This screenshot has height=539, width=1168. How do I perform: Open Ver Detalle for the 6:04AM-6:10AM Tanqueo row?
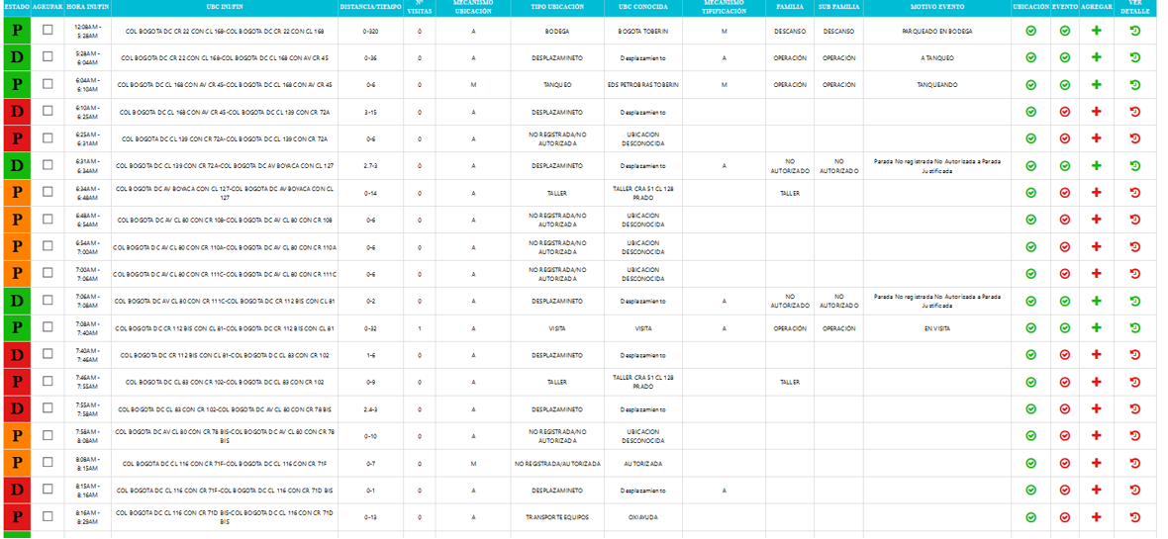(x=1135, y=85)
